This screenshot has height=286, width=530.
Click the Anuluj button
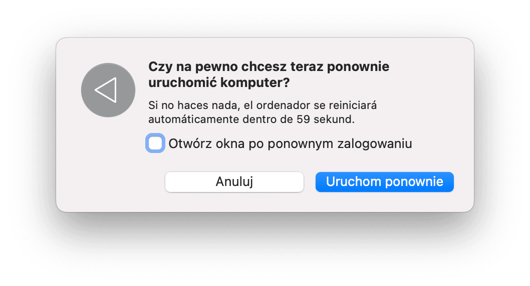point(234,182)
